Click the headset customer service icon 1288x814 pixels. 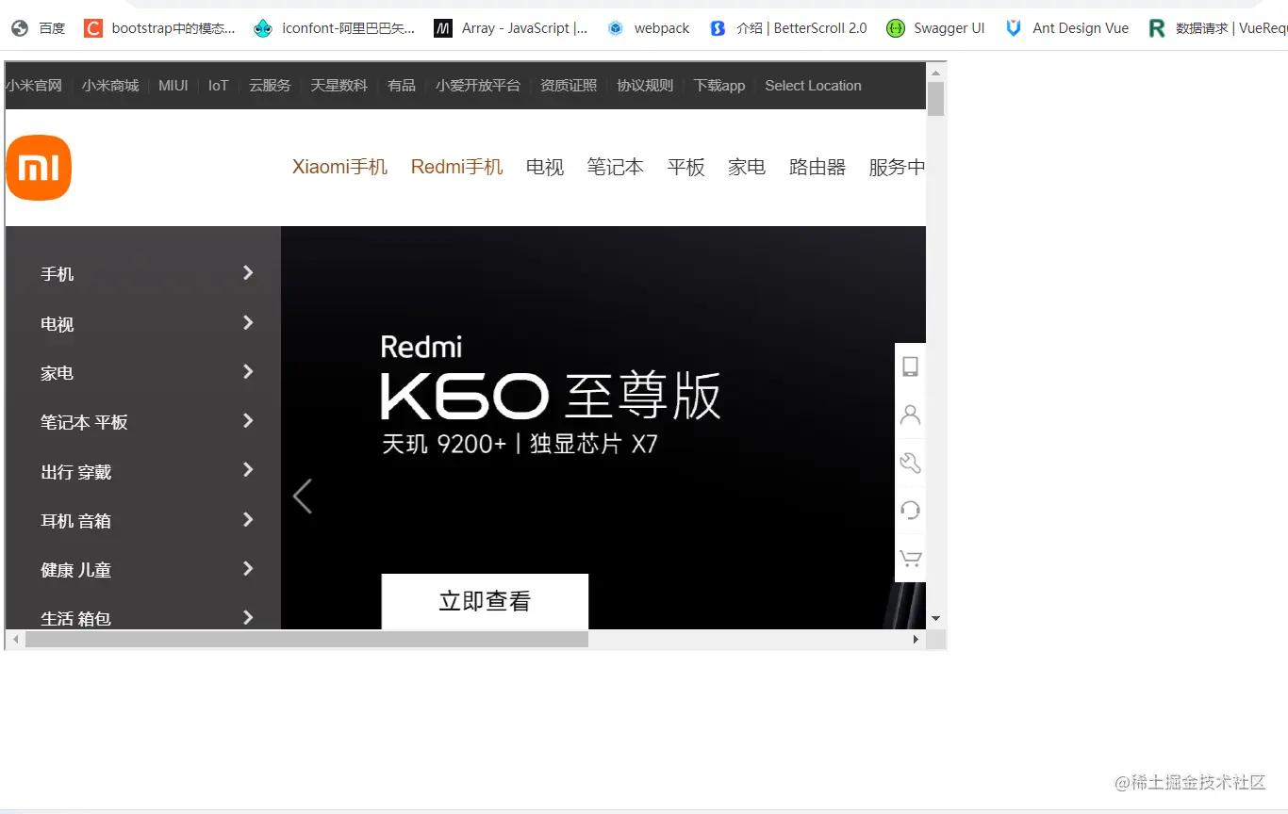(x=910, y=511)
